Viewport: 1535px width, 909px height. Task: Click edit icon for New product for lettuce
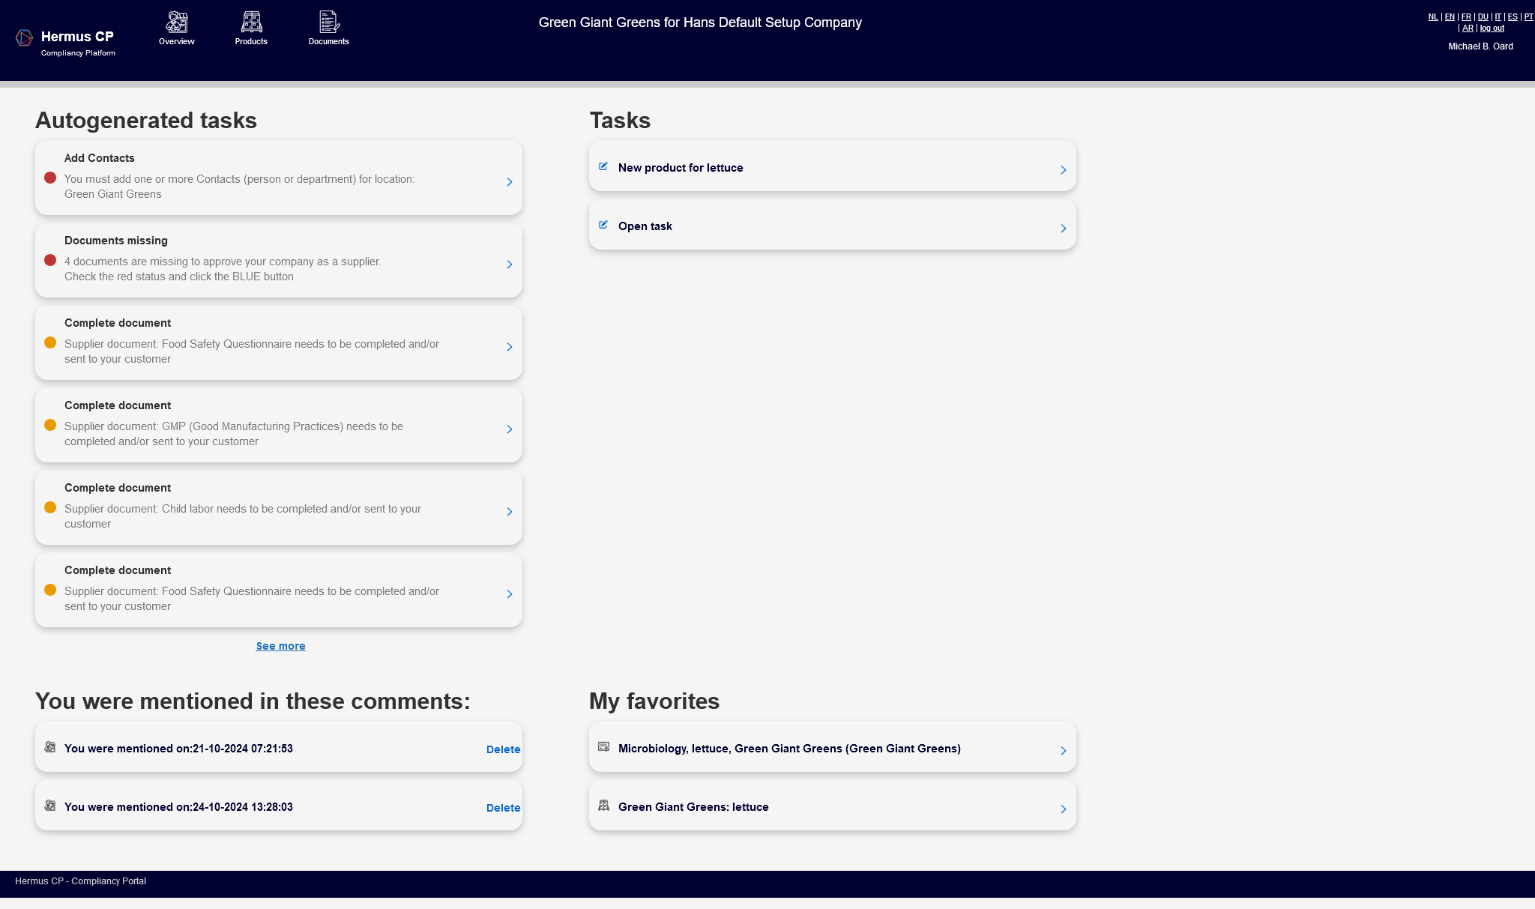click(603, 166)
